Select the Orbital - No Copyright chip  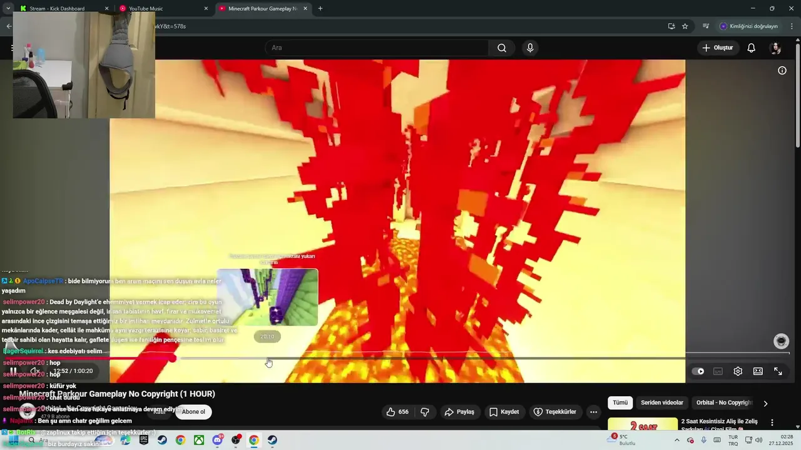click(x=724, y=403)
